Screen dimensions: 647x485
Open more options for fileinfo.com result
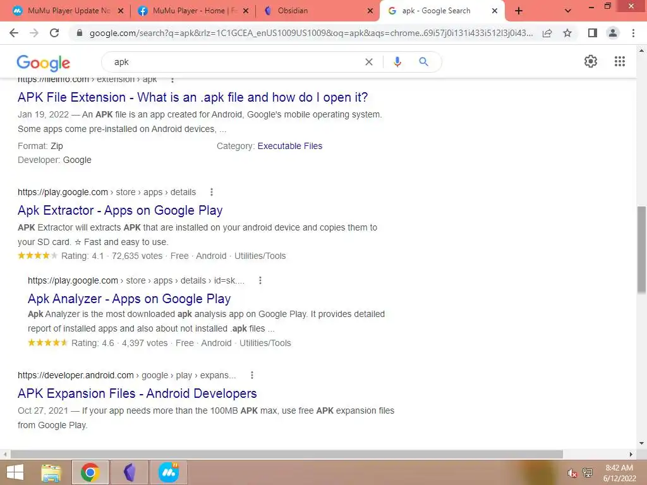(172, 80)
